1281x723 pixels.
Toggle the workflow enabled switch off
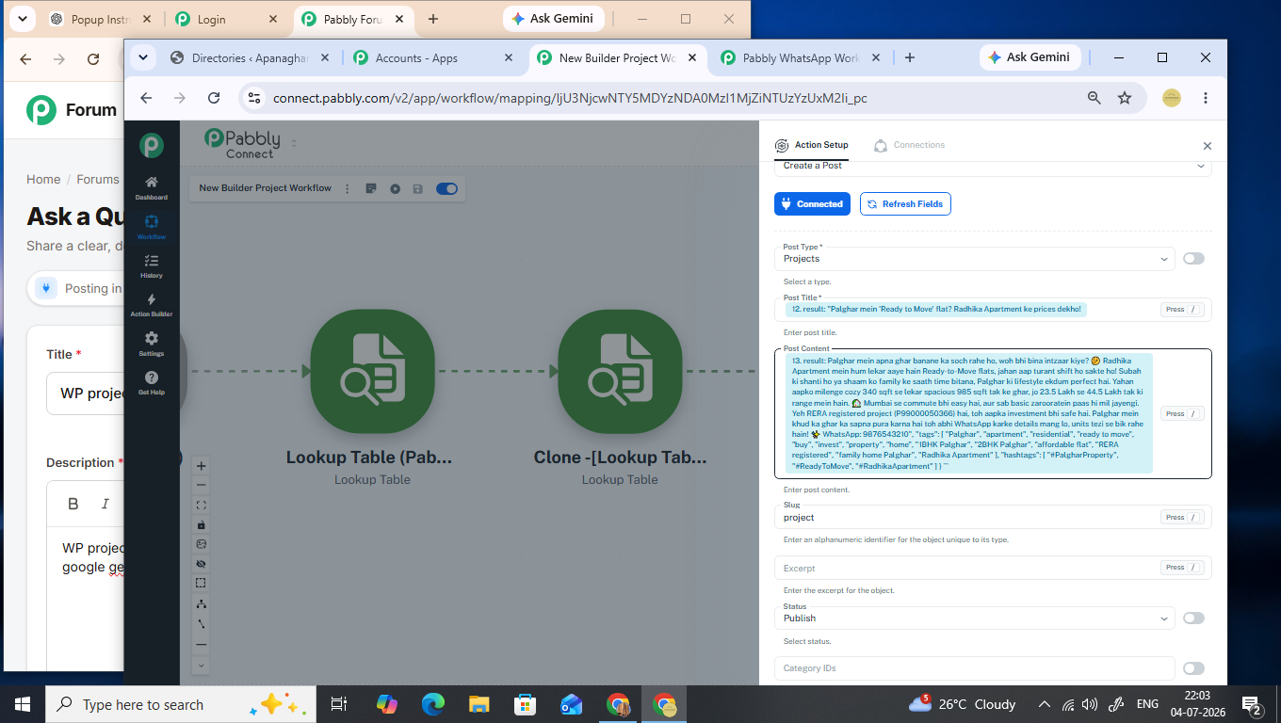pos(446,188)
